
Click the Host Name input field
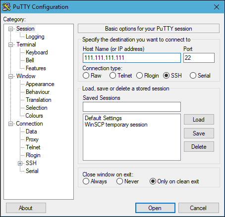pyautogui.click(x=132, y=58)
